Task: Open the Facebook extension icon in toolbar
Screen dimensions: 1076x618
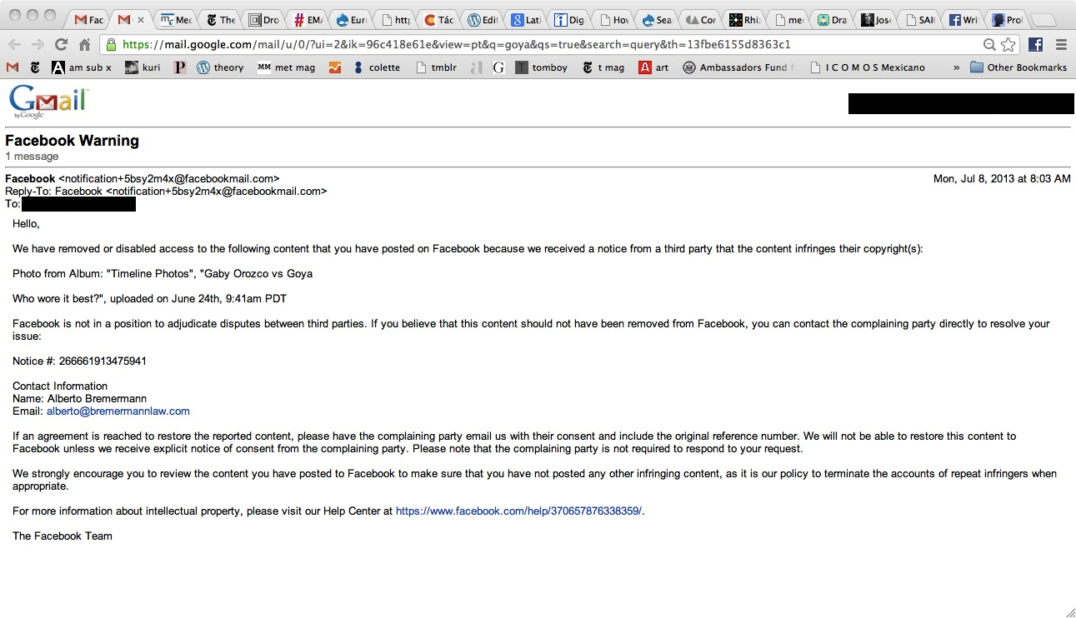Action: click(1035, 45)
